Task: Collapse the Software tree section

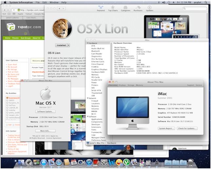Action: pyautogui.click(x=88, y=117)
